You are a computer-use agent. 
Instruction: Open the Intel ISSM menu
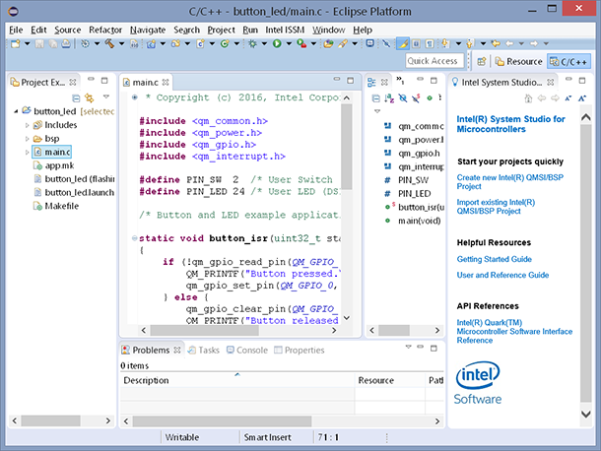click(286, 30)
